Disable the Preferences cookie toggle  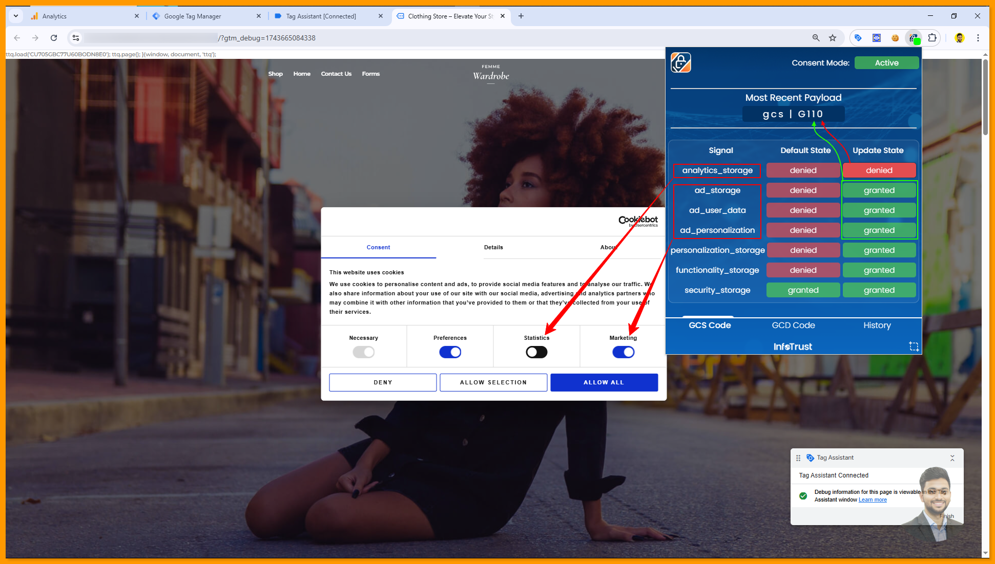coord(450,352)
